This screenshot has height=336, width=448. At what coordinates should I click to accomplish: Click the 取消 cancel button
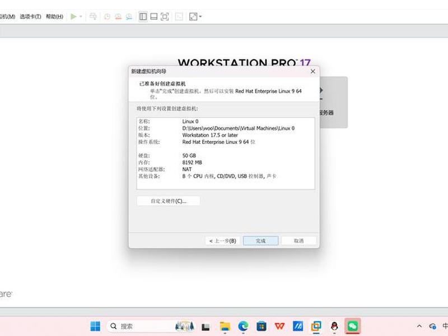pyautogui.click(x=299, y=241)
